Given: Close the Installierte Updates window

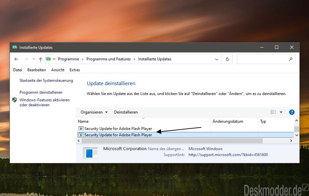Looking at the screenshot, I should [x=292, y=47].
